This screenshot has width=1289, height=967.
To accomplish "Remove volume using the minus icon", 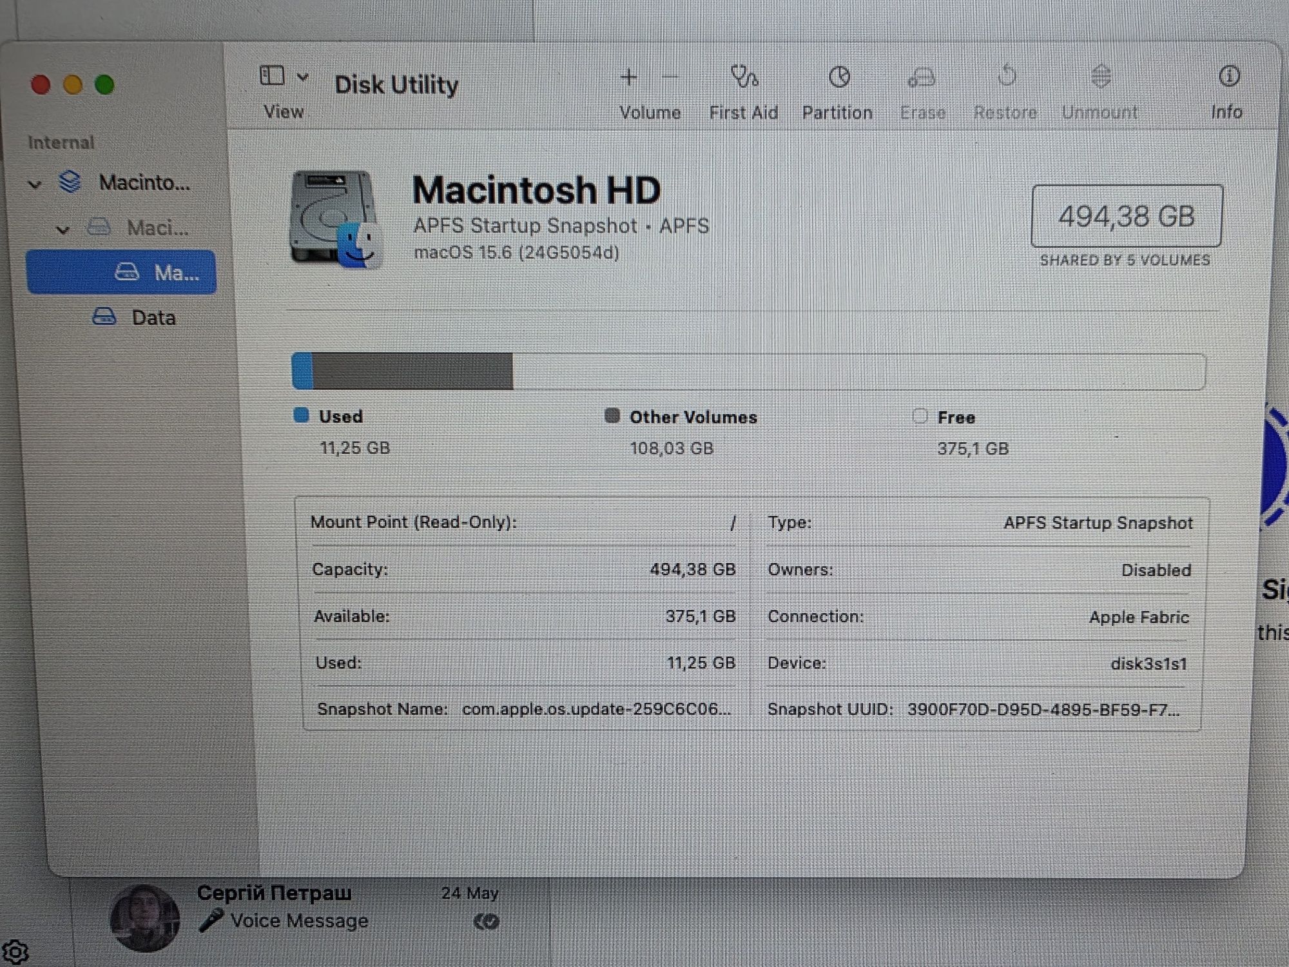I will click(670, 78).
